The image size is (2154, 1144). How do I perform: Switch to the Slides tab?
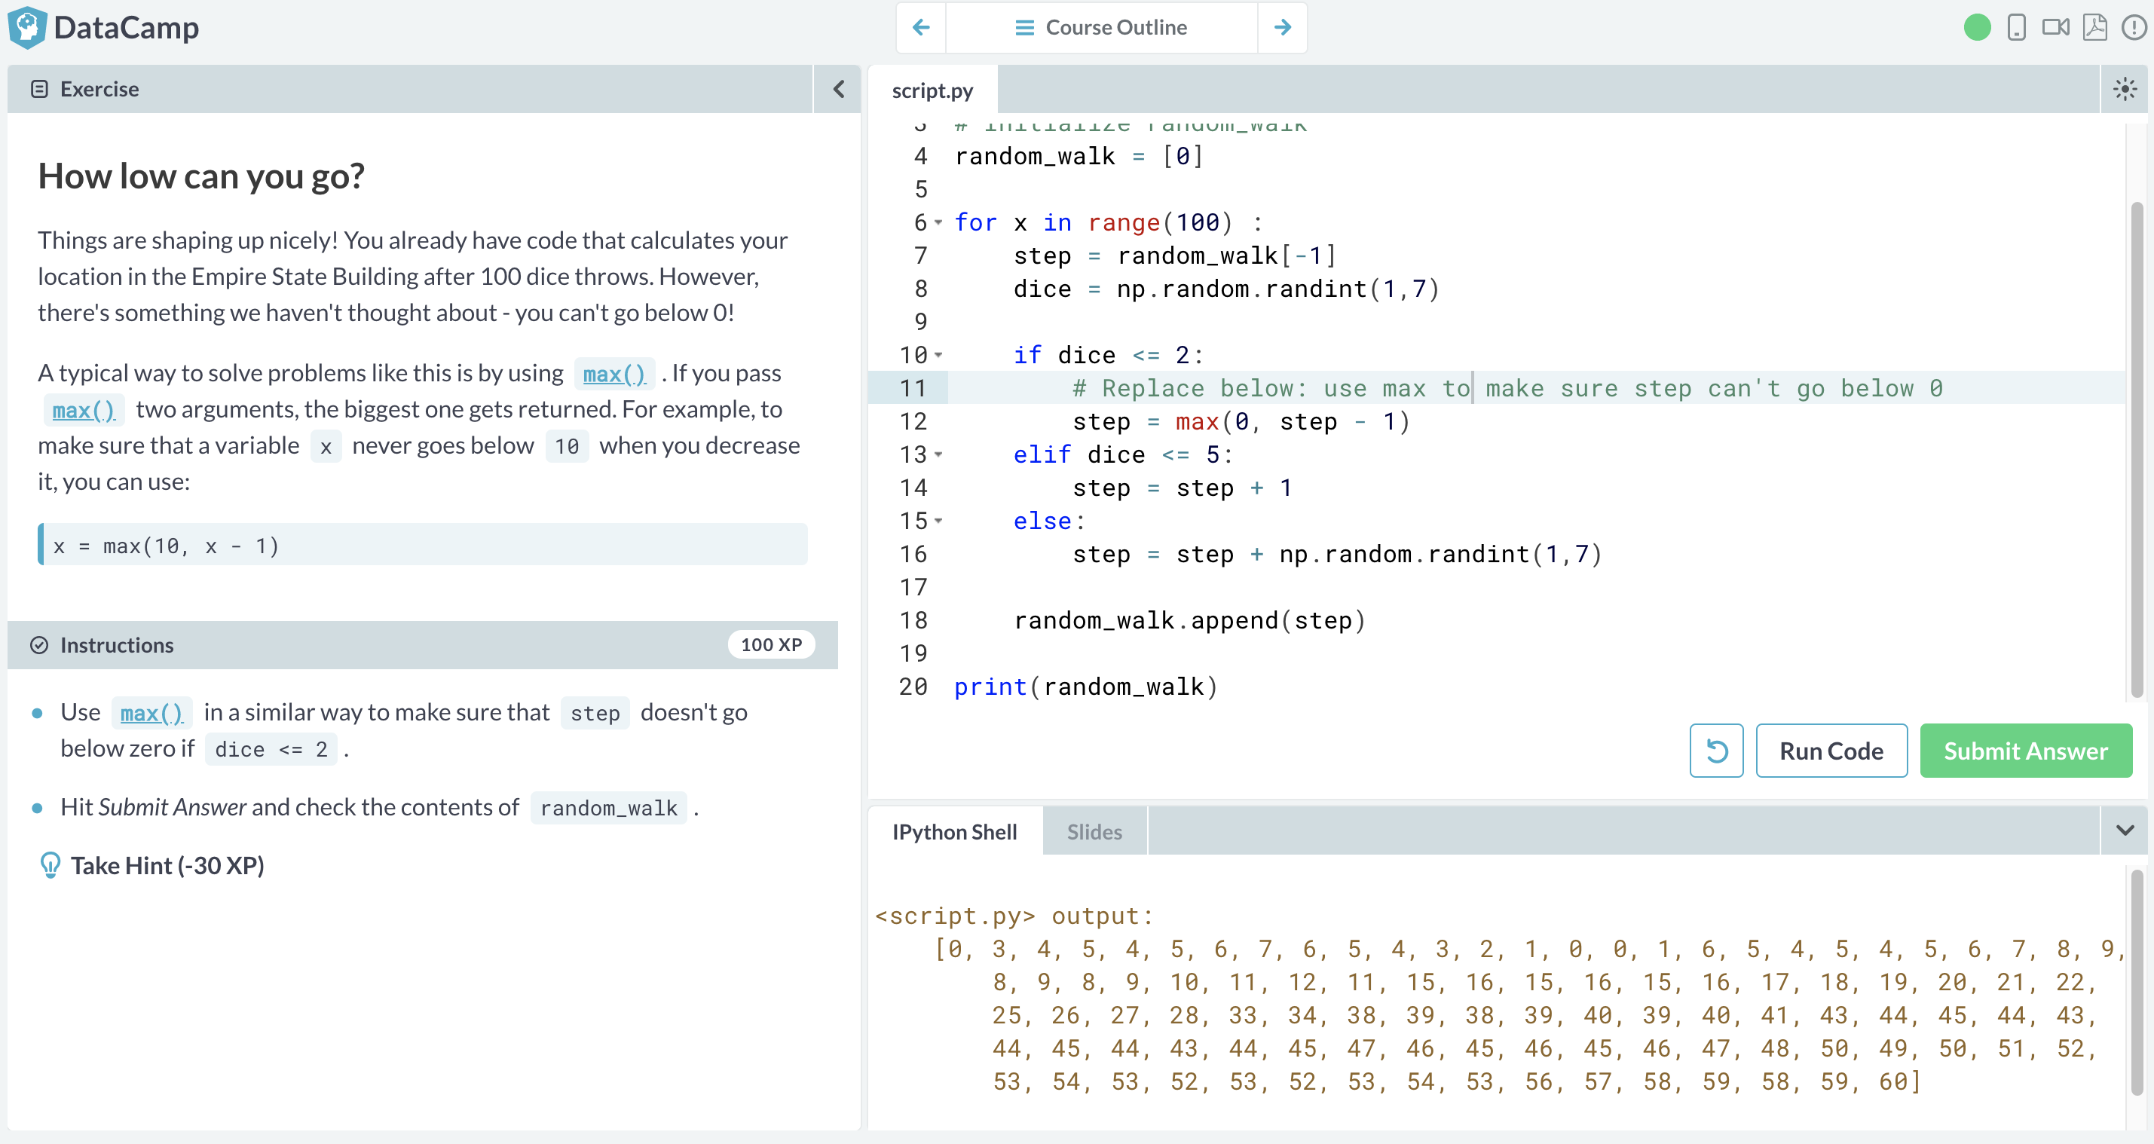pos(1094,831)
